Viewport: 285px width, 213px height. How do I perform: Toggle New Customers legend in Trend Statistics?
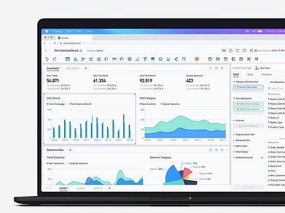click(55, 163)
